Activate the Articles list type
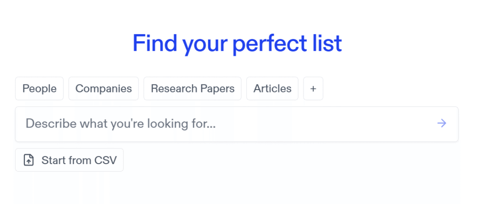Screen dimensions: 482x204 pyautogui.click(x=272, y=89)
